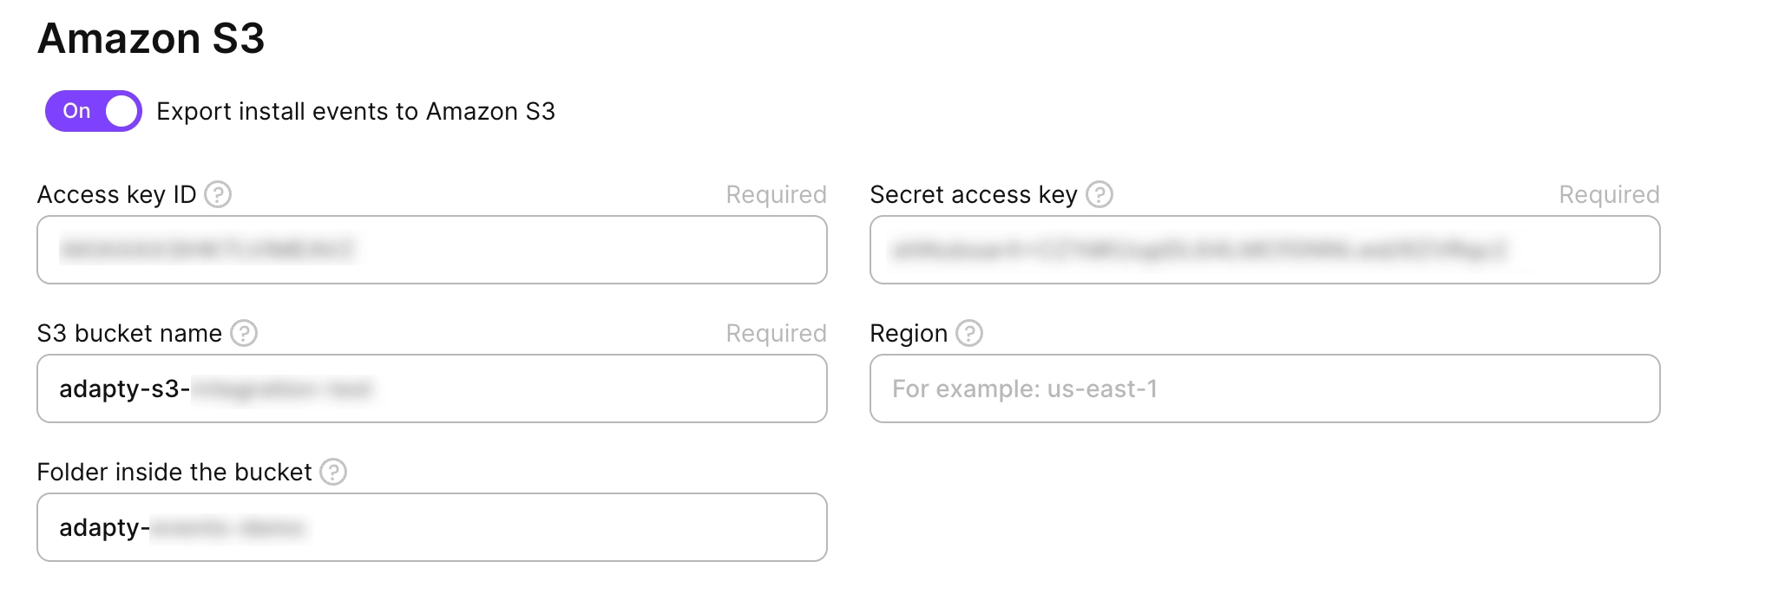Image resolution: width=1772 pixels, height=607 pixels.
Task: Click help icon next to S3 bucket name
Action: [244, 333]
